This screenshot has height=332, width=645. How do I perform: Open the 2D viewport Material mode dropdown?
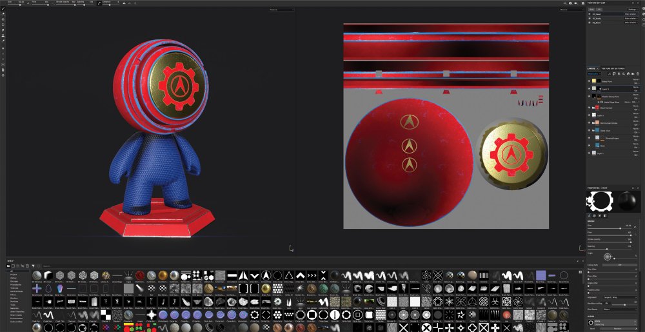(x=571, y=10)
